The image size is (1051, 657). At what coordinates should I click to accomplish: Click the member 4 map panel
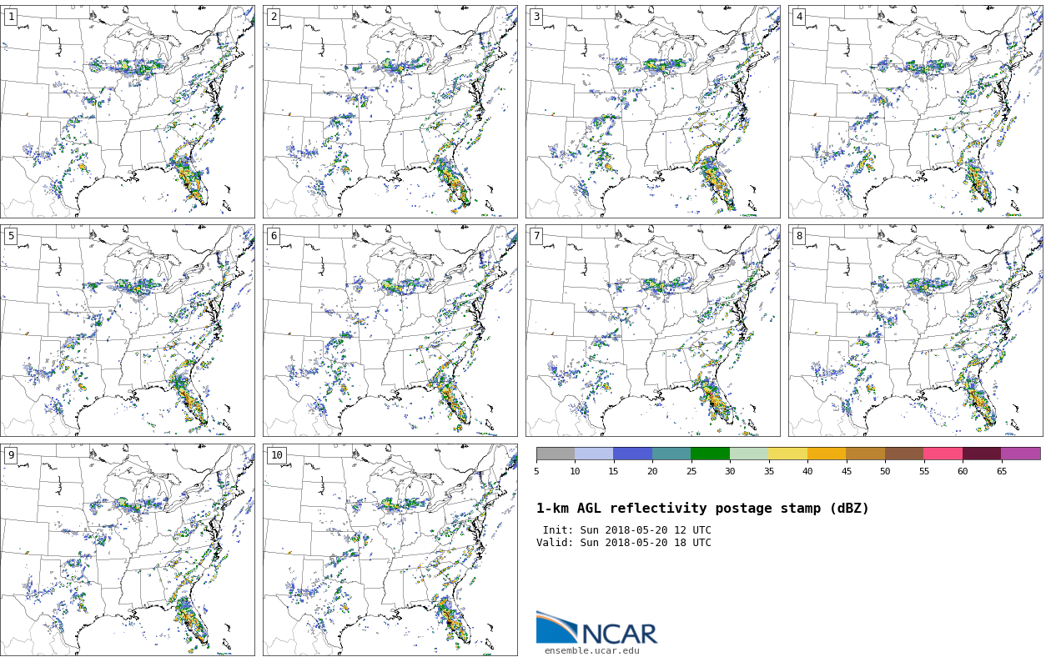tap(915, 112)
